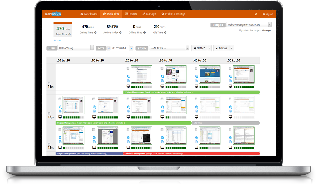Magnify the 13pm :10 to :20 screenshot
Image resolution: width=317 pixels, height=184 pixels.
94,138
